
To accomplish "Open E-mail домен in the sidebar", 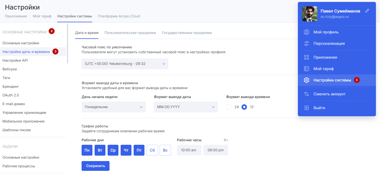I will pos(14,104).
